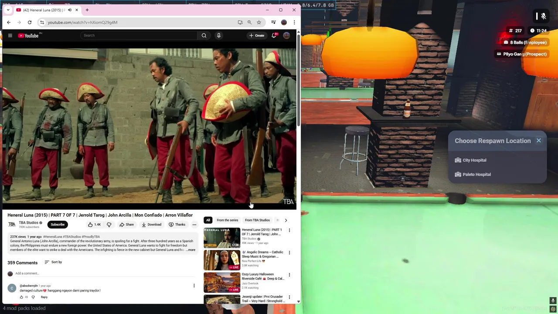Activate search with your voice microphone
558x314 pixels.
click(219, 35)
